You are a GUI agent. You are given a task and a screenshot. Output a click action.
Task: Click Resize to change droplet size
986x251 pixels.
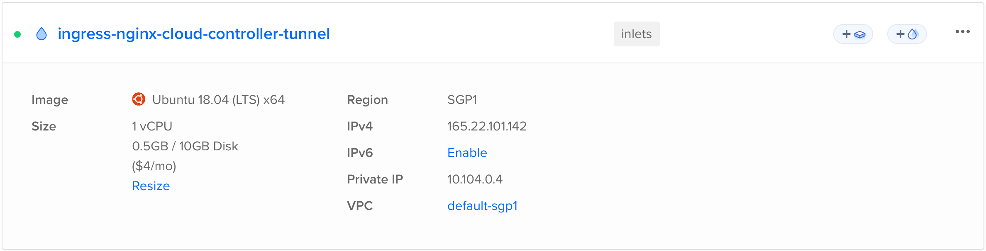(151, 186)
